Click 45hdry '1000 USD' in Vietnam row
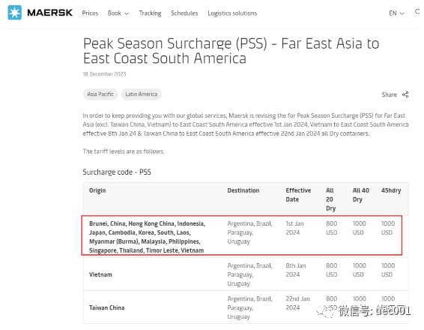The image size is (424, 330). 388,270
